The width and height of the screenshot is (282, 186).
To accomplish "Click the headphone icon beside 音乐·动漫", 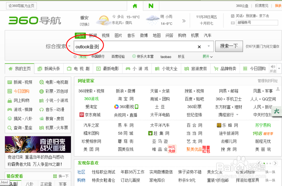I will coord(41,109).
